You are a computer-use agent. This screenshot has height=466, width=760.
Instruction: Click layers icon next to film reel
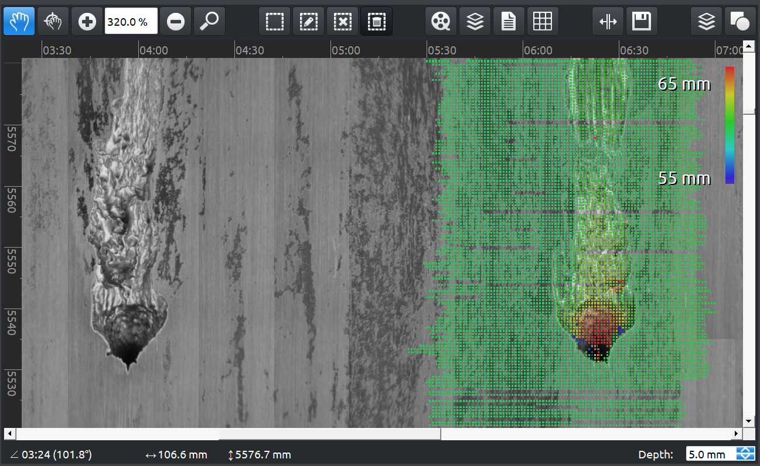475,22
